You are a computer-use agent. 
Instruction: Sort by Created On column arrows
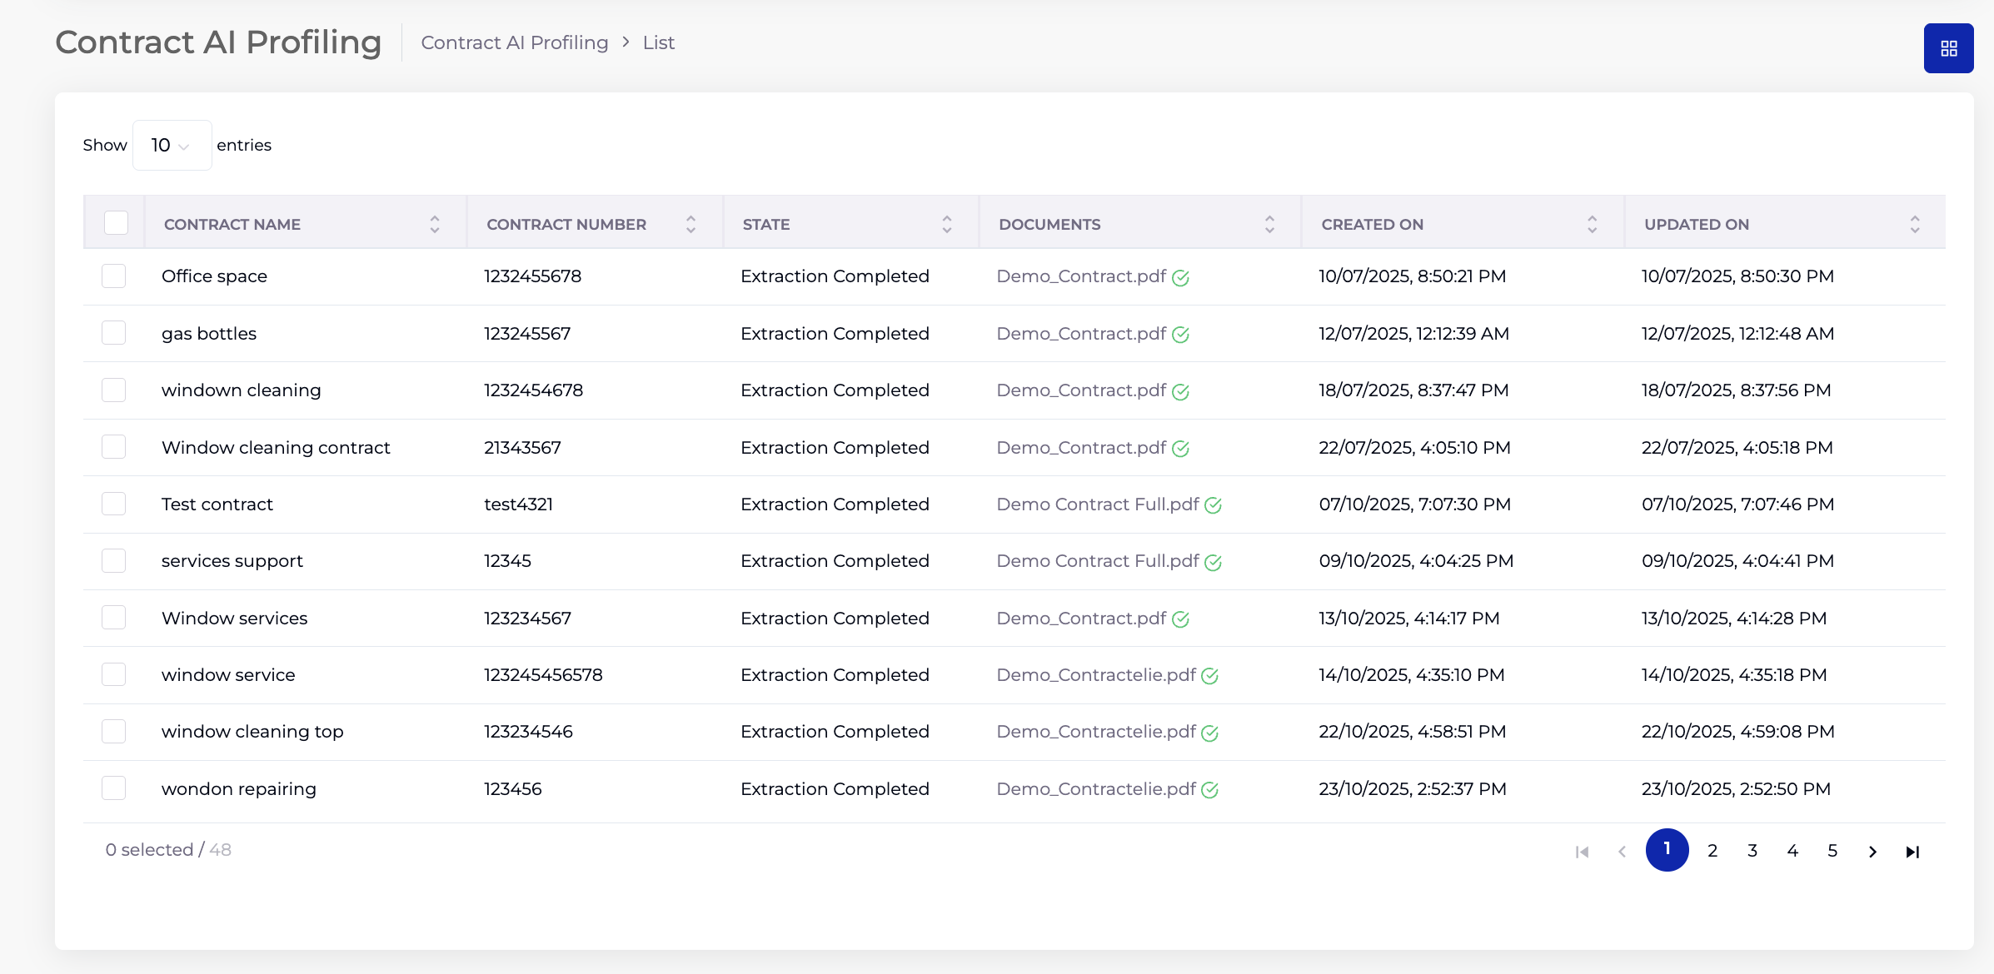click(x=1592, y=224)
